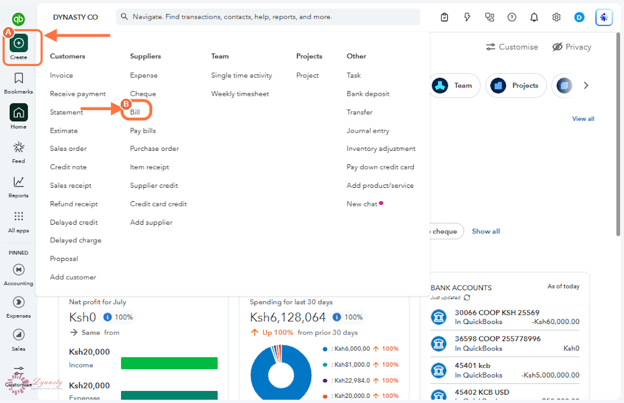624x403 pixels.
Task: Choose Pay bills menu item
Action: coord(143,131)
